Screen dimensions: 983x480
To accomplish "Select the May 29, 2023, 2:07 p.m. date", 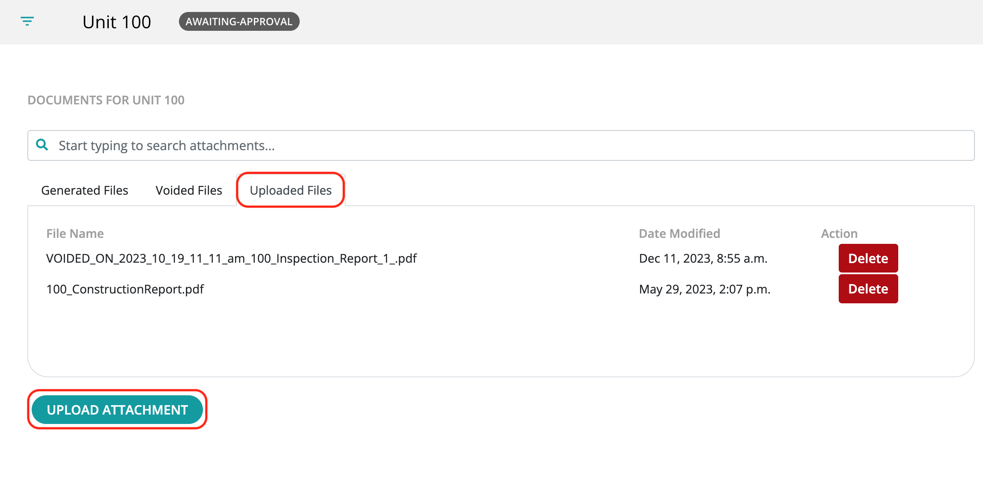I will [x=705, y=289].
